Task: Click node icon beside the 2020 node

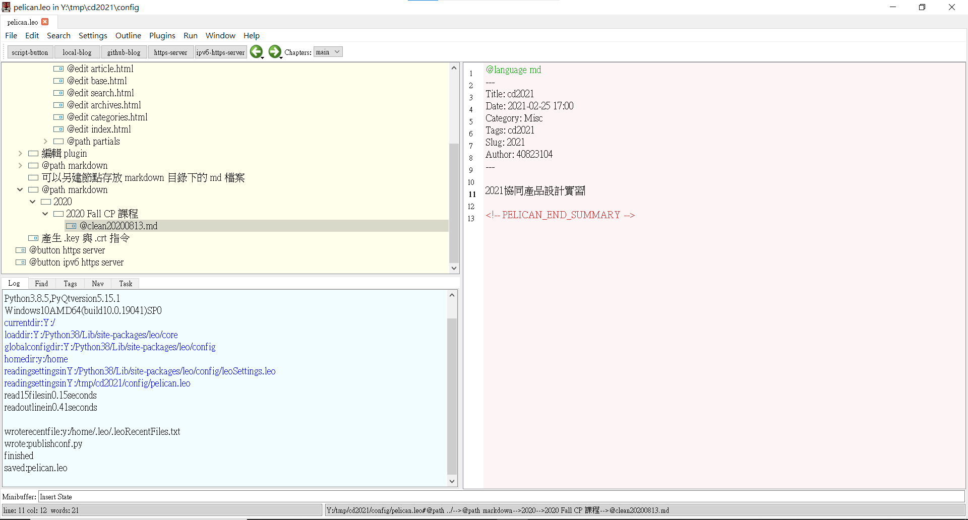Action: click(46, 202)
